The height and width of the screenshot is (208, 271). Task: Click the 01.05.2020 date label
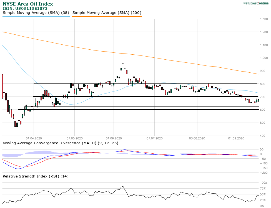(74, 138)
